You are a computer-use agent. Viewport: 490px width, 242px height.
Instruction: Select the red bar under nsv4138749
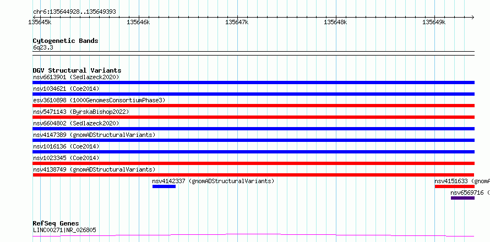tap(254, 175)
